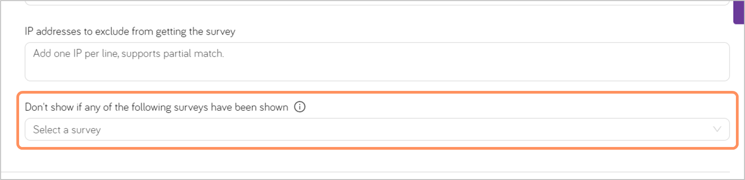Click the horizontal divider below the survey dropdown
Screen dimensions: 745x180
point(377,172)
